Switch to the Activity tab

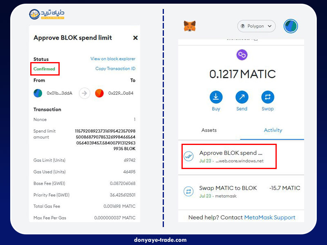pyautogui.click(x=273, y=130)
